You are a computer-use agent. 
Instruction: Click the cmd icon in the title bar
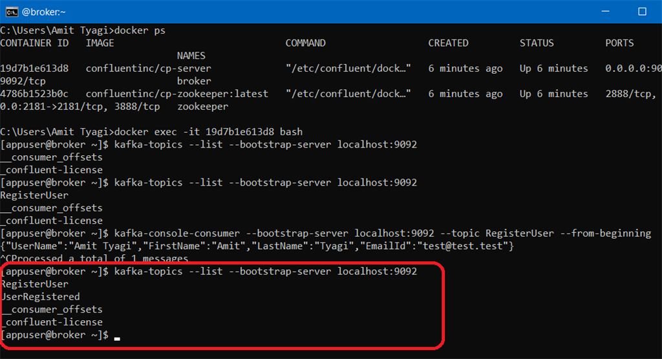point(12,12)
